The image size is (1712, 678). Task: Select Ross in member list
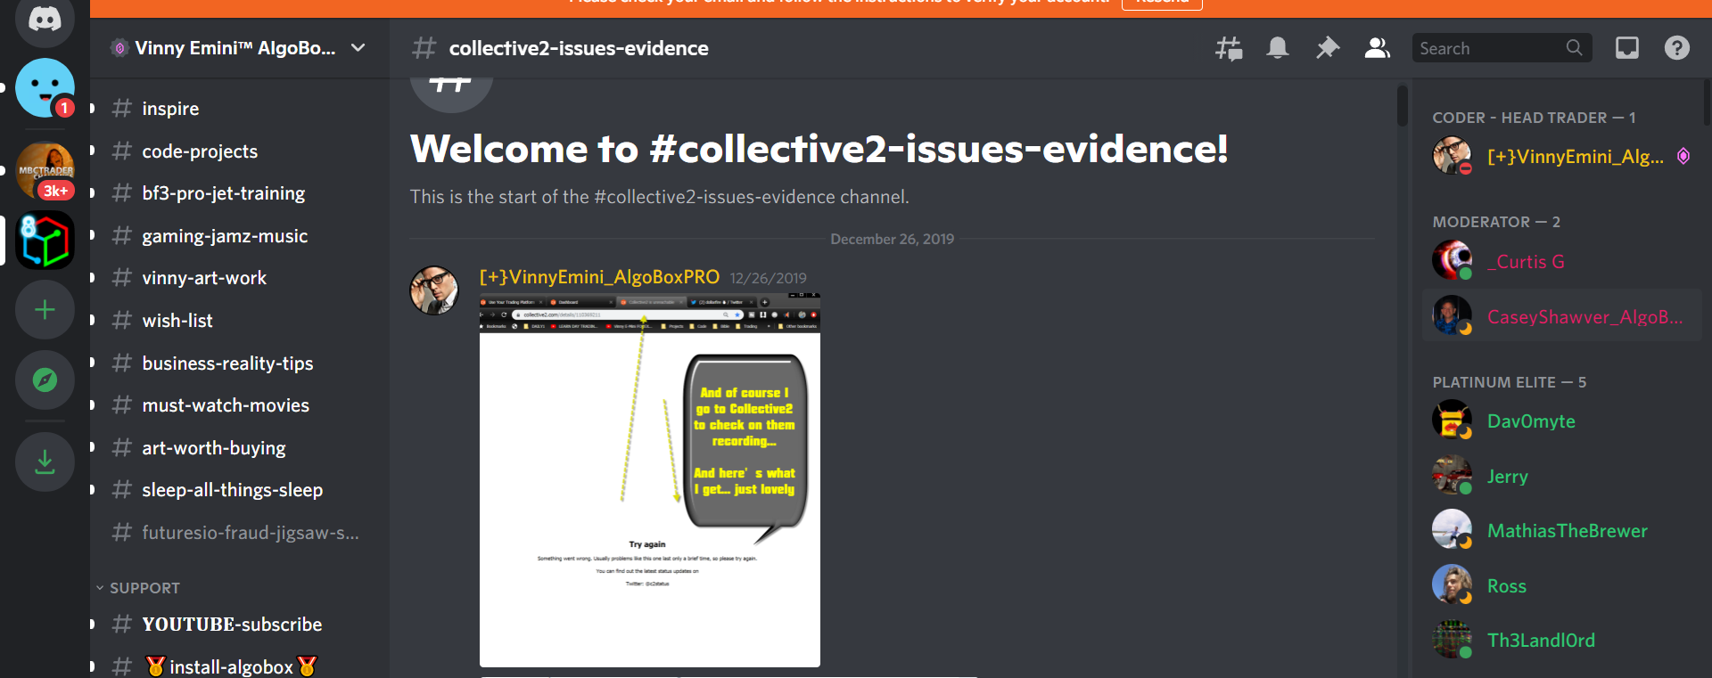(1562, 586)
